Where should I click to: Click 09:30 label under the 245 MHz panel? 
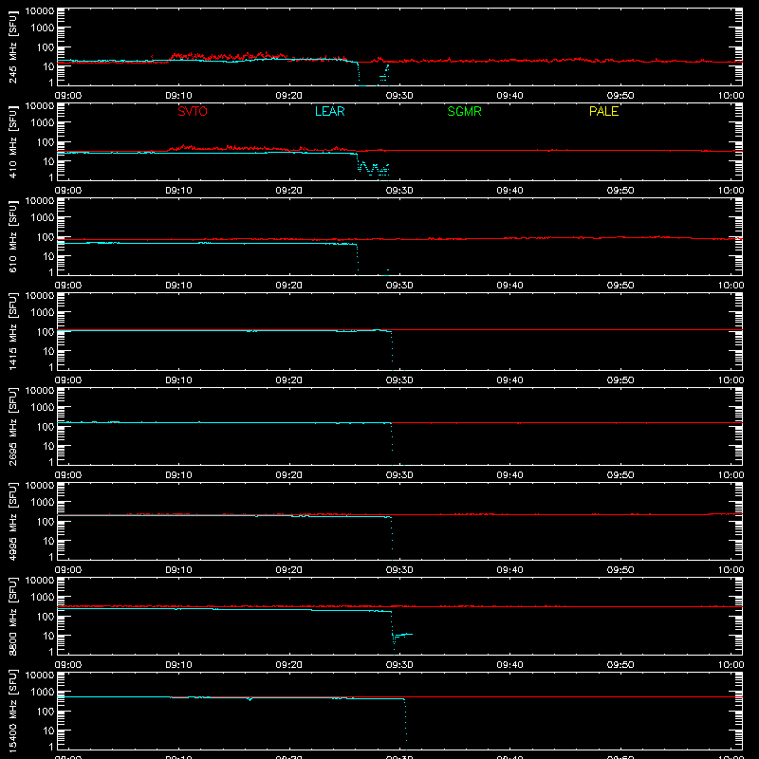(x=399, y=96)
